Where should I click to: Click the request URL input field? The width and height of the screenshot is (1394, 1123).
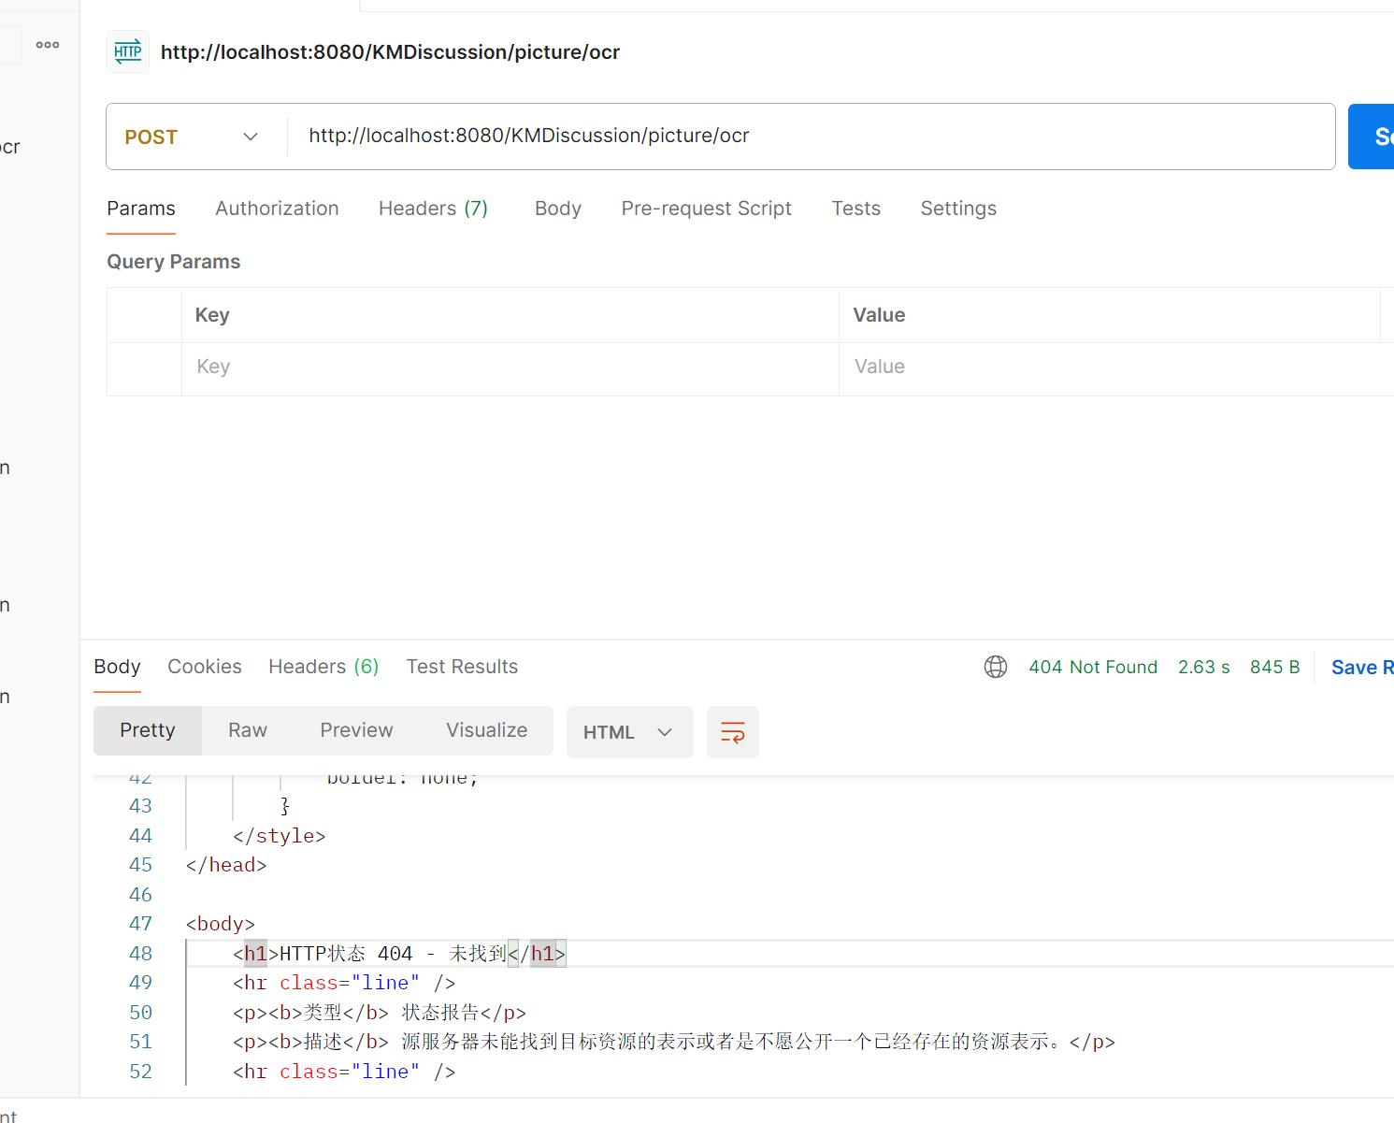[x=813, y=136]
